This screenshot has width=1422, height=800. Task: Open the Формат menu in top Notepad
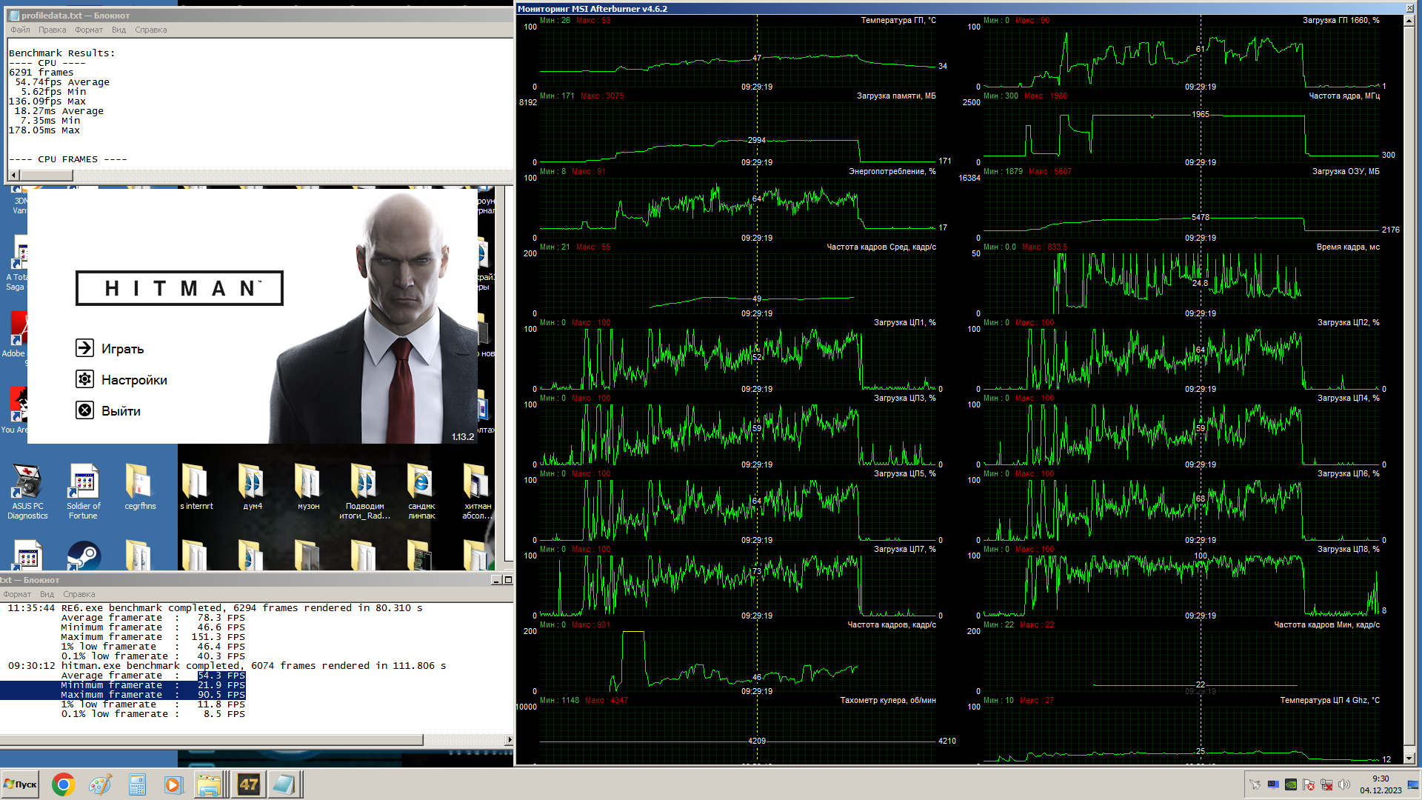pyautogui.click(x=89, y=30)
